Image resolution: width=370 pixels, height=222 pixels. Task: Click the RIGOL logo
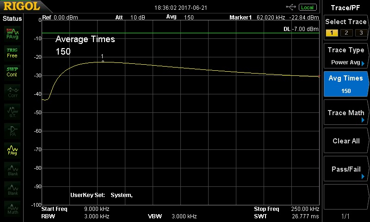pos(22,6)
